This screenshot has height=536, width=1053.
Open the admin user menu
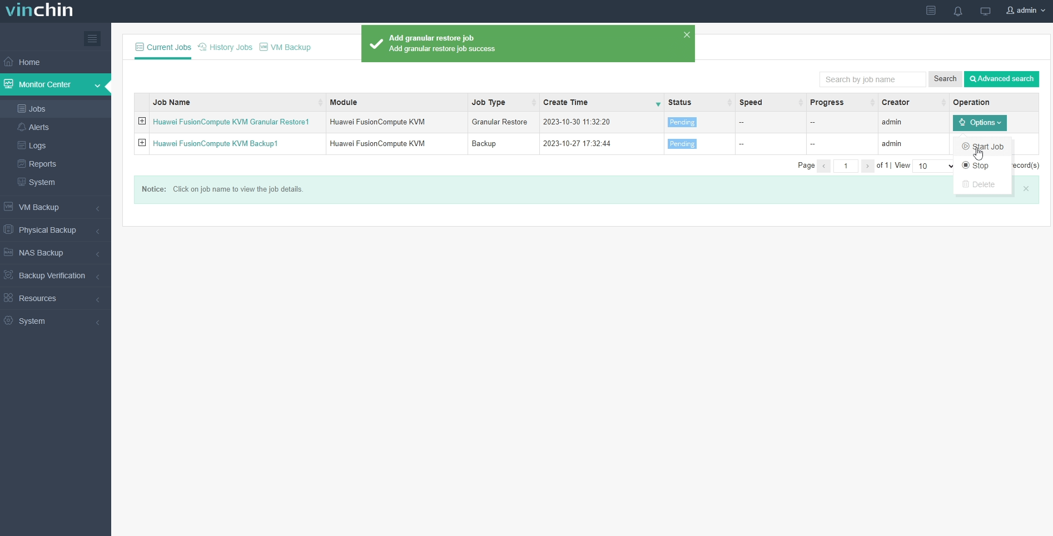pos(1026,11)
